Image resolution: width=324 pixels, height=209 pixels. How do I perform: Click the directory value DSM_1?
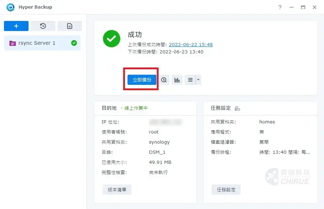click(x=157, y=152)
